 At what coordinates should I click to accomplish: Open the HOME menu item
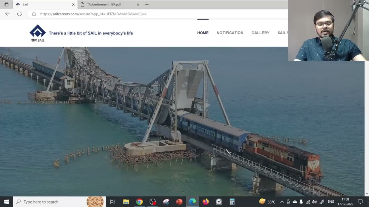coord(203,33)
